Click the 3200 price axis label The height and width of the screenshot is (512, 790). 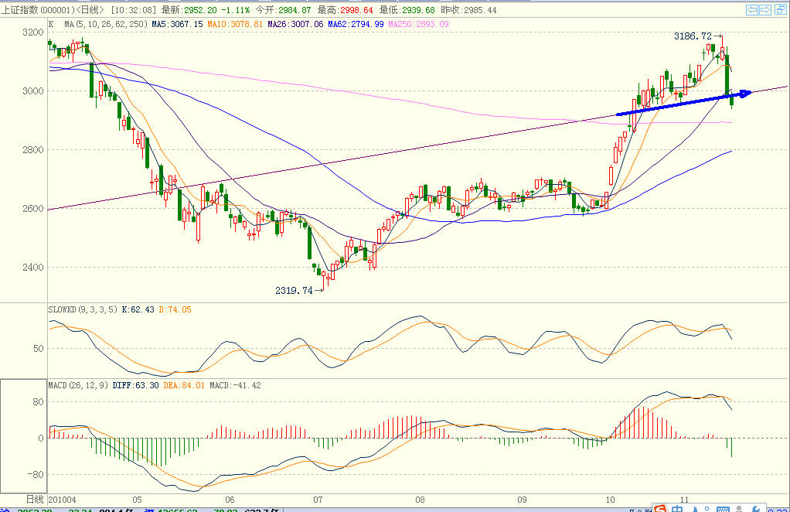pos(33,32)
